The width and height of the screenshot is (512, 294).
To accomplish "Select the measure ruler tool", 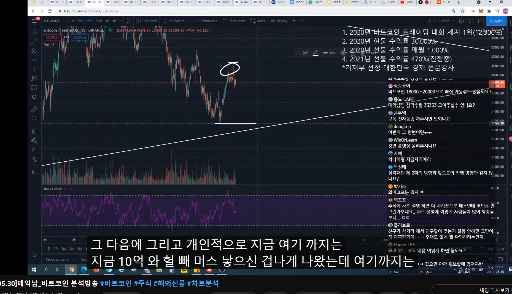I will (34, 109).
